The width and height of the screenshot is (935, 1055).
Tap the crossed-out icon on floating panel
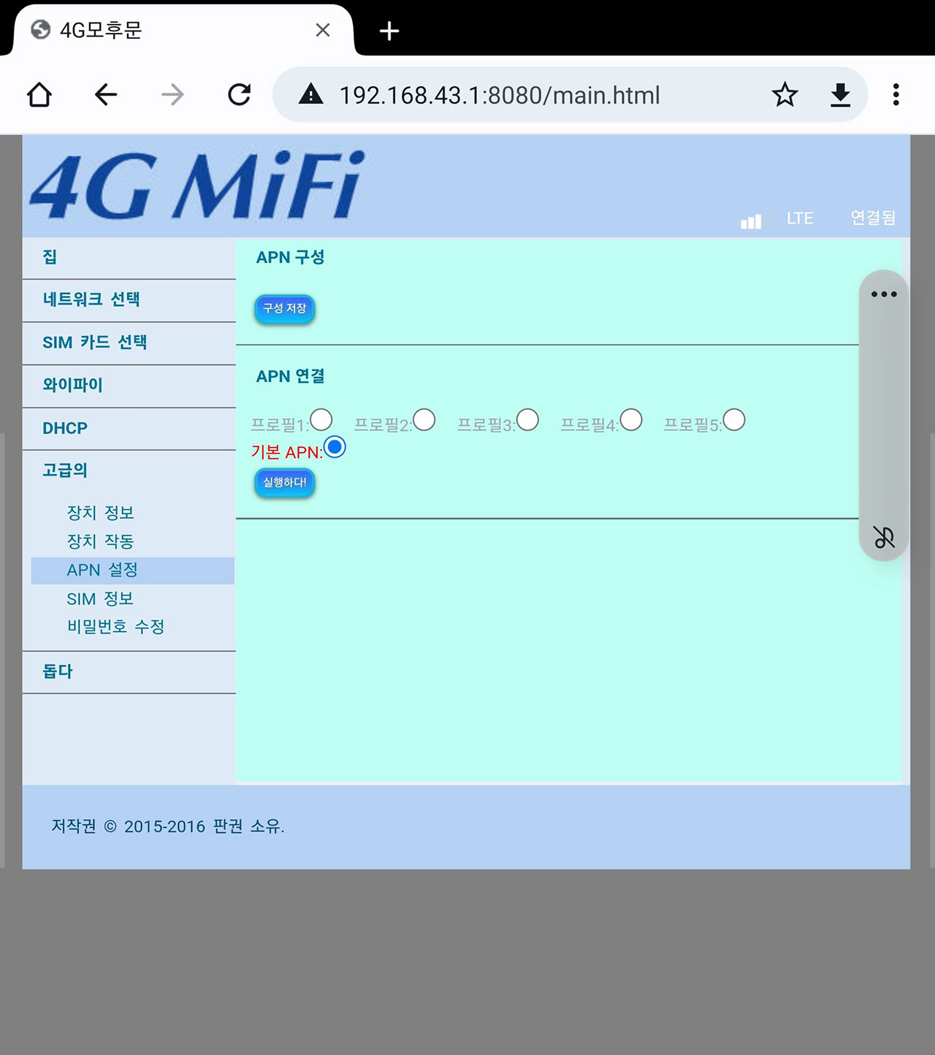pyautogui.click(x=884, y=537)
